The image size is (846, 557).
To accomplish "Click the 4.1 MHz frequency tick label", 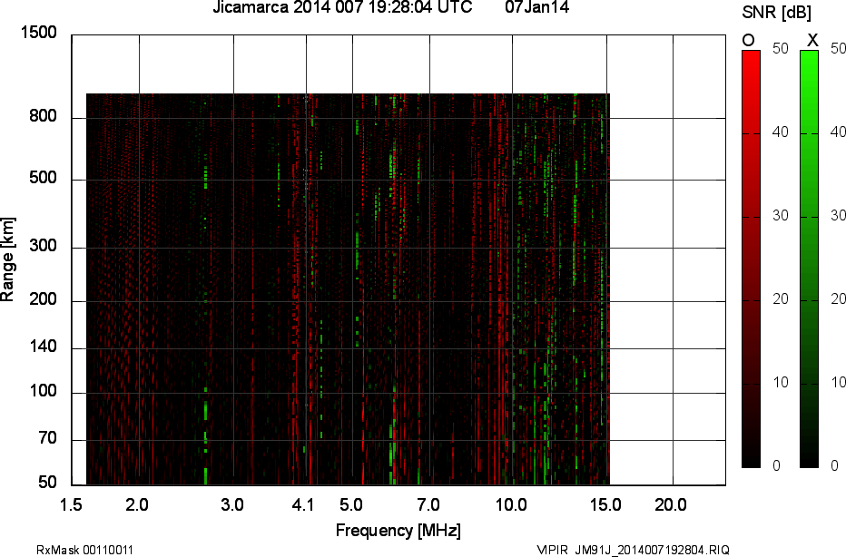I will pos(303,504).
